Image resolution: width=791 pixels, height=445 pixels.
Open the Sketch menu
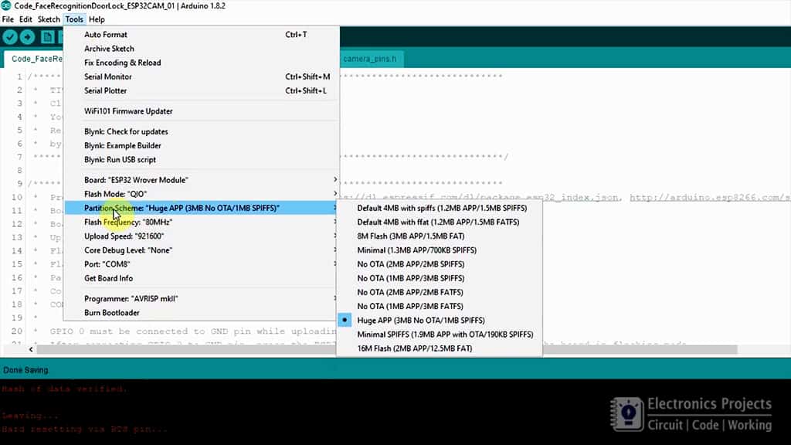[x=49, y=19]
